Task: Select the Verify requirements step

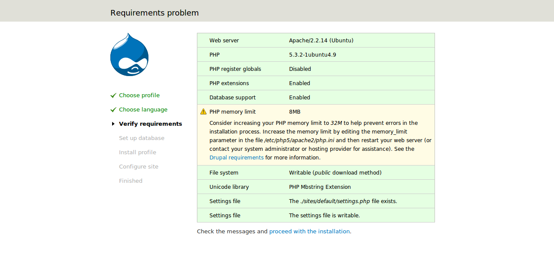Action: [151, 124]
